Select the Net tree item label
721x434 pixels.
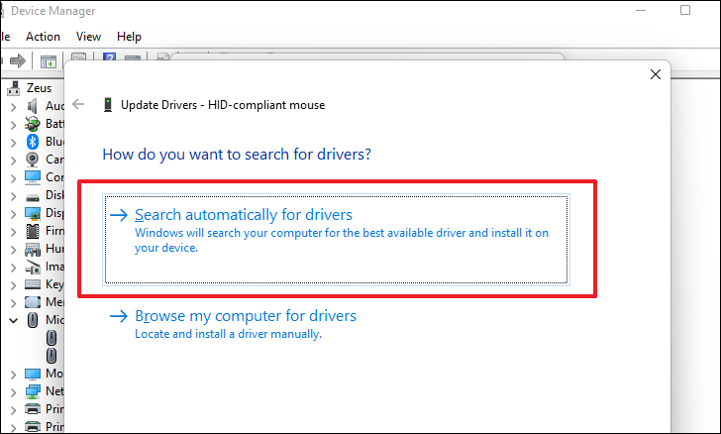coord(54,391)
